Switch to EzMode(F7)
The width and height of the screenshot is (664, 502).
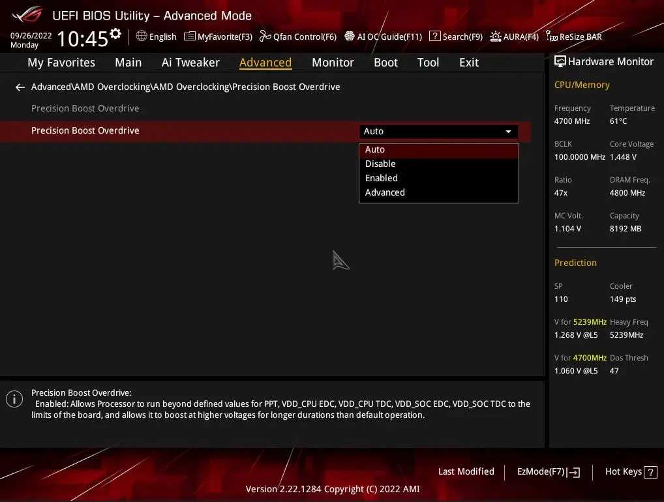(x=549, y=472)
